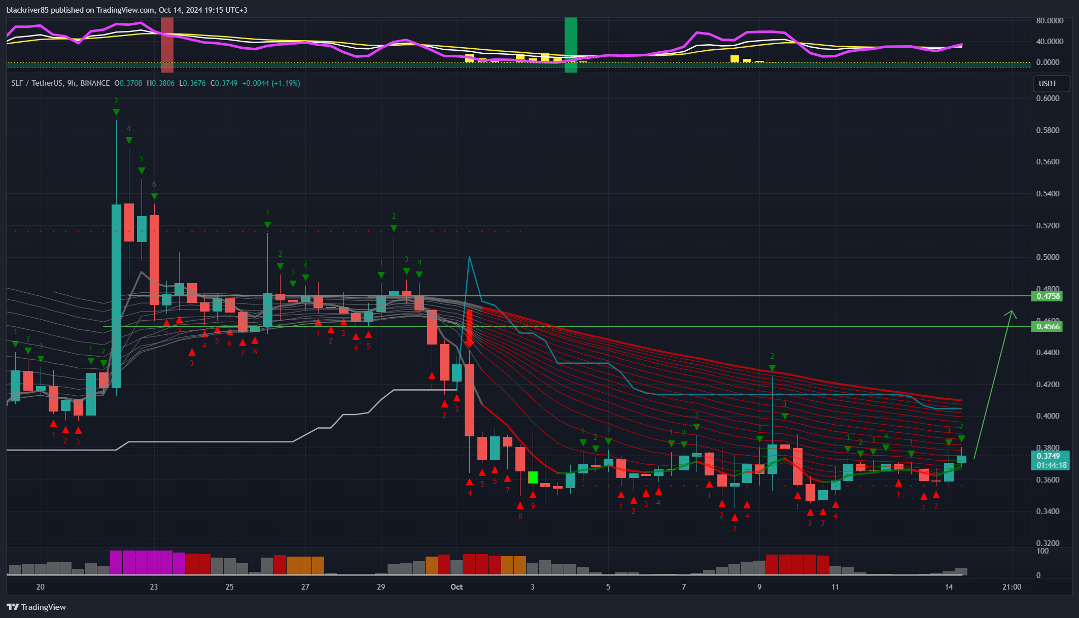Click the 11 date on time axis
This screenshot has height=618, width=1079.
(x=835, y=587)
